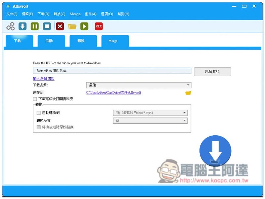Close the Allavsoft window
This screenshot has height=199, width=265.
pos(254,6)
